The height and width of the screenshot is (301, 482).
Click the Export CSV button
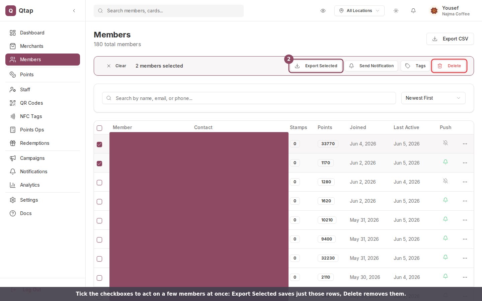pos(450,39)
